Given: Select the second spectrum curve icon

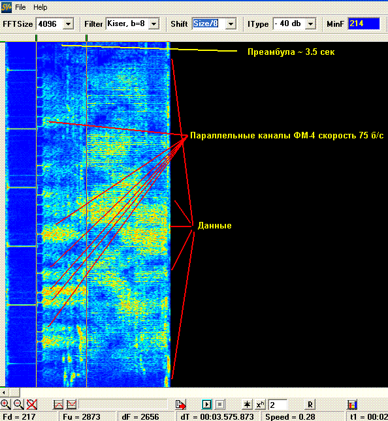Looking at the screenshot, I should pyautogui.click(x=71, y=404).
